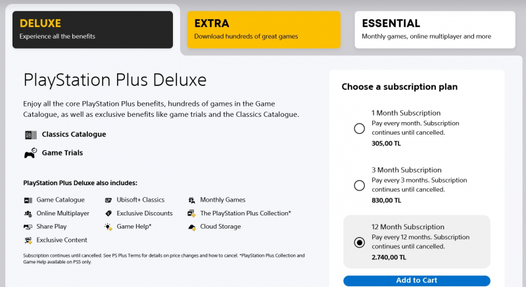
Task: Click the Ubisoft+ Classics icon
Action: point(108,200)
